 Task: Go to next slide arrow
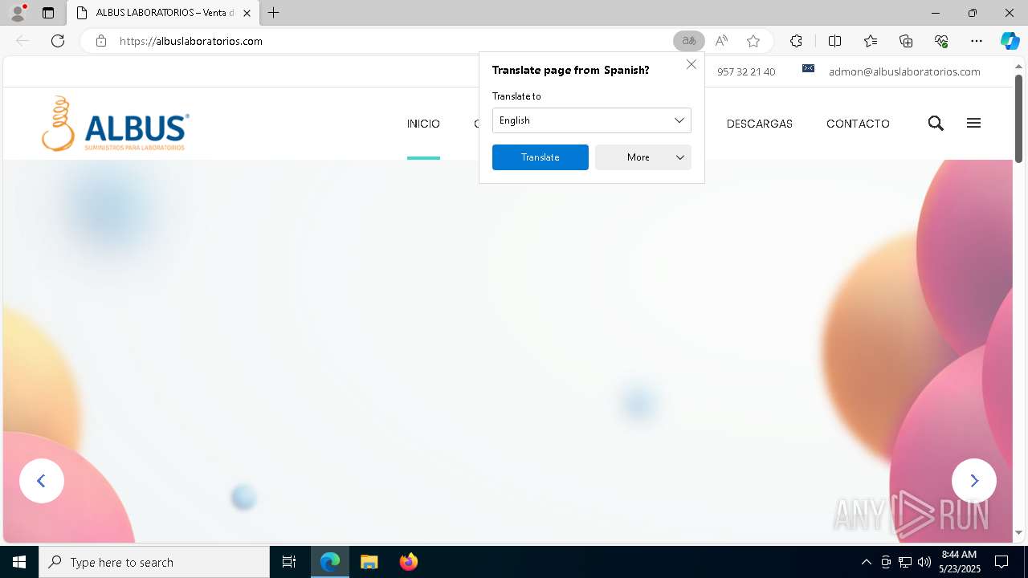[x=974, y=481]
